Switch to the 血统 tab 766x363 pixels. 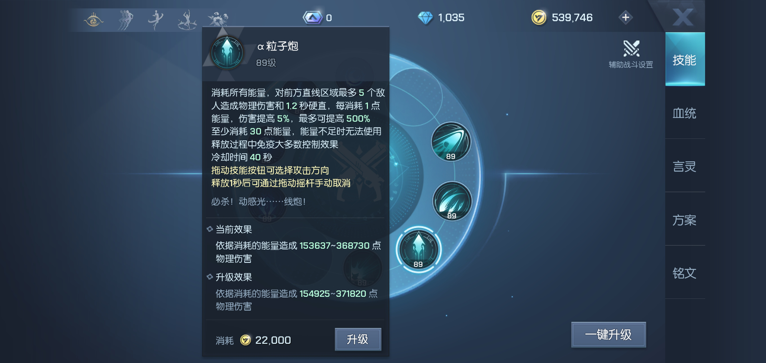685,113
